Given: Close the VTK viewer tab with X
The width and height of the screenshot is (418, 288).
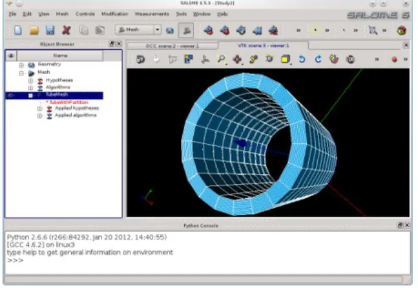Looking at the screenshot, I should point(406,46).
